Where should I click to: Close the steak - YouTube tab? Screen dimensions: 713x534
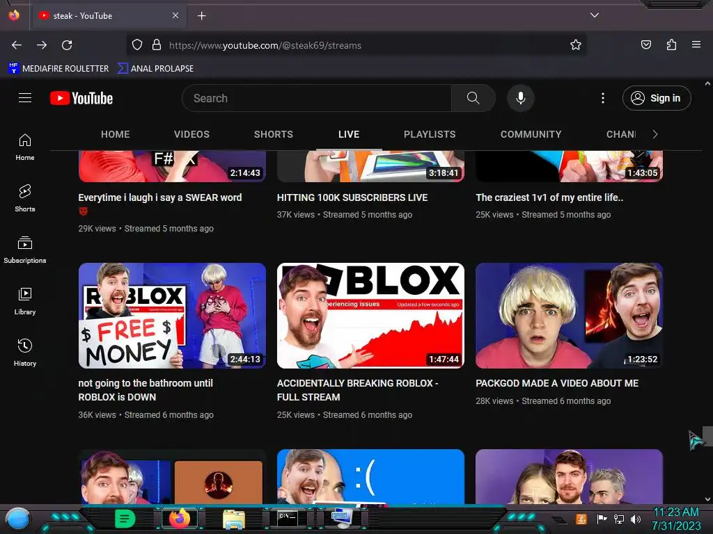coord(175,15)
